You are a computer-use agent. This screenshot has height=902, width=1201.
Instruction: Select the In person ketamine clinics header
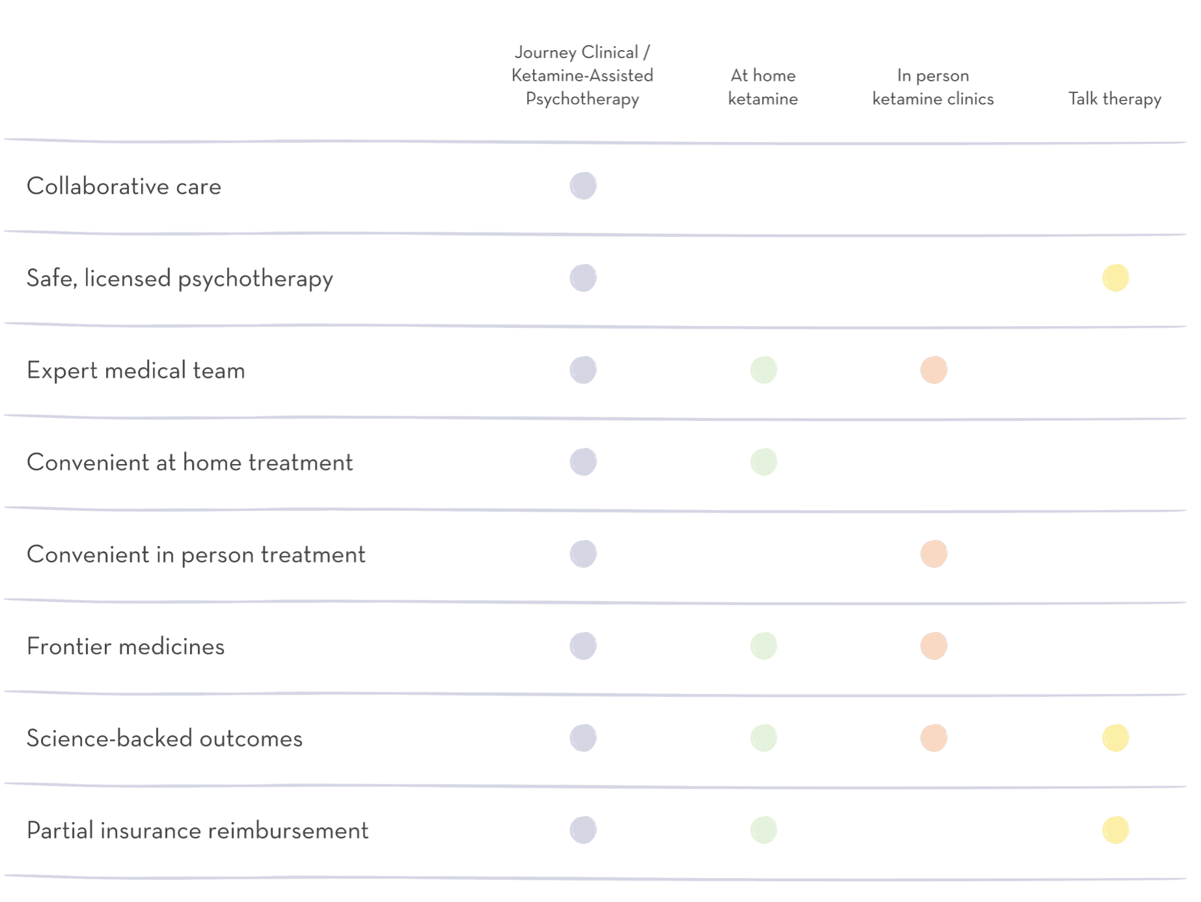[933, 87]
